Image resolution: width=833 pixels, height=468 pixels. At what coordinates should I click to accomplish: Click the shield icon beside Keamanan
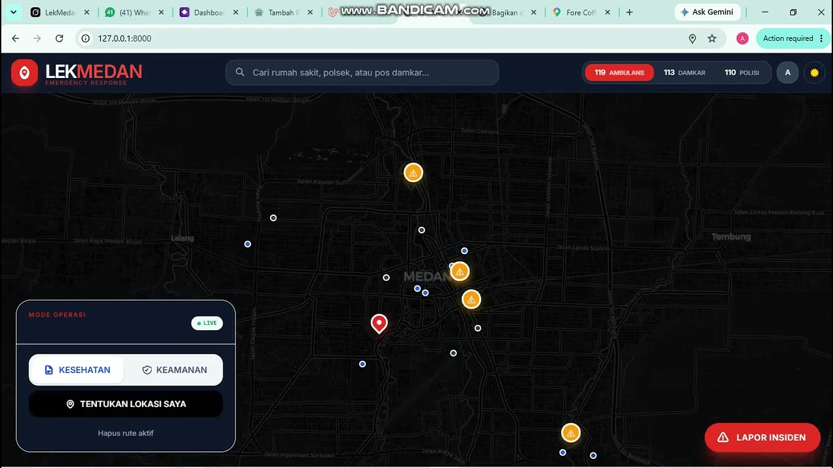[x=147, y=370]
